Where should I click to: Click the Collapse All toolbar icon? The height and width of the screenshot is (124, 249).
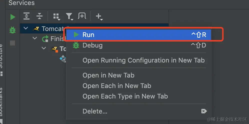39,16
